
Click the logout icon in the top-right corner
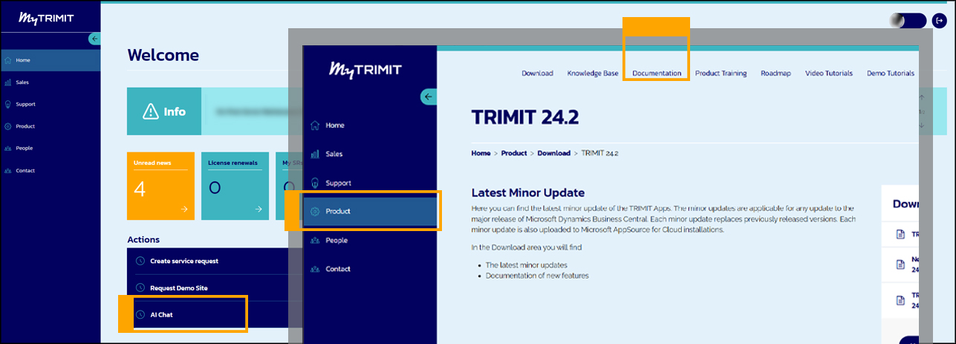pyautogui.click(x=939, y=21)
